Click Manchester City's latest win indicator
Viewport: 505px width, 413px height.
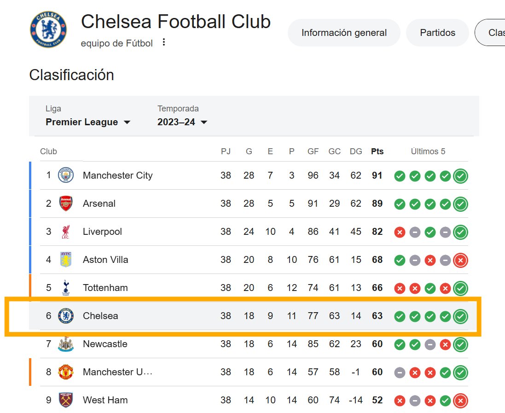(x=460, y=176)
